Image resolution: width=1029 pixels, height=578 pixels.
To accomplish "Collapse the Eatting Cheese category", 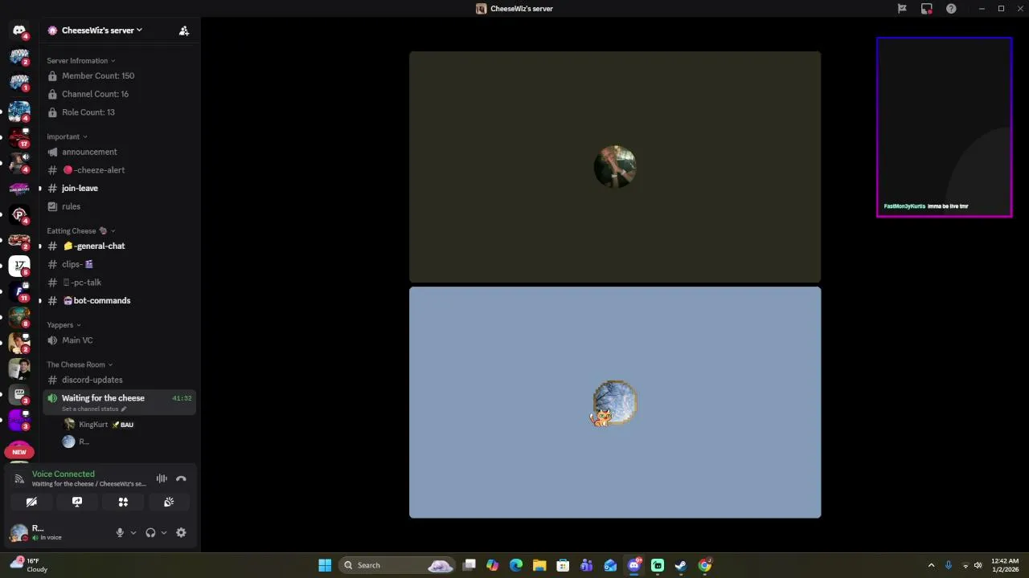I will pyautogui.click(x=80, y=231).
